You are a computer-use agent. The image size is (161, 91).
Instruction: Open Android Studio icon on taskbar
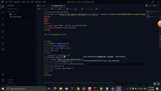click(x=101, y=89)
